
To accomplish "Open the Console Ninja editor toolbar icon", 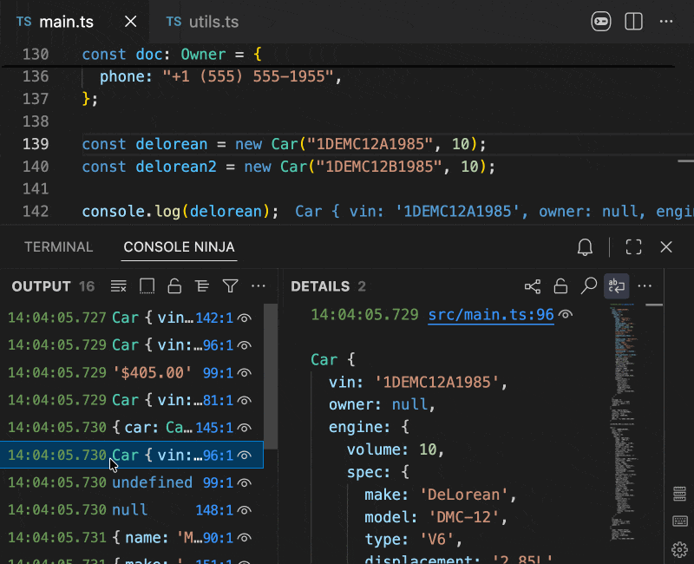I will [x=600, y=21].
